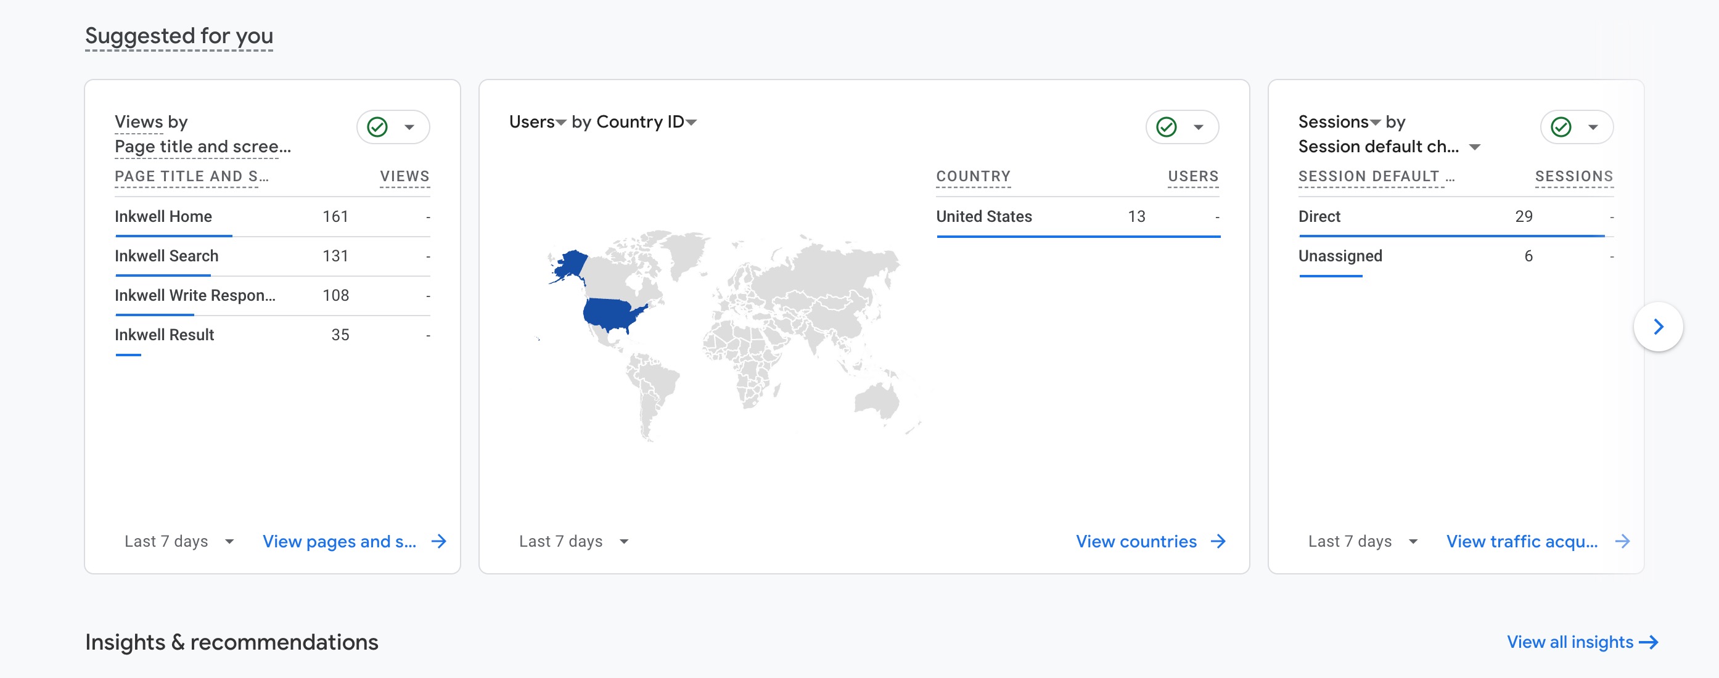The height and width of the screenshot is (678, 1719).
Task: Expand Session default channel dimension dropdown
Action: [x=1475, y=147]
